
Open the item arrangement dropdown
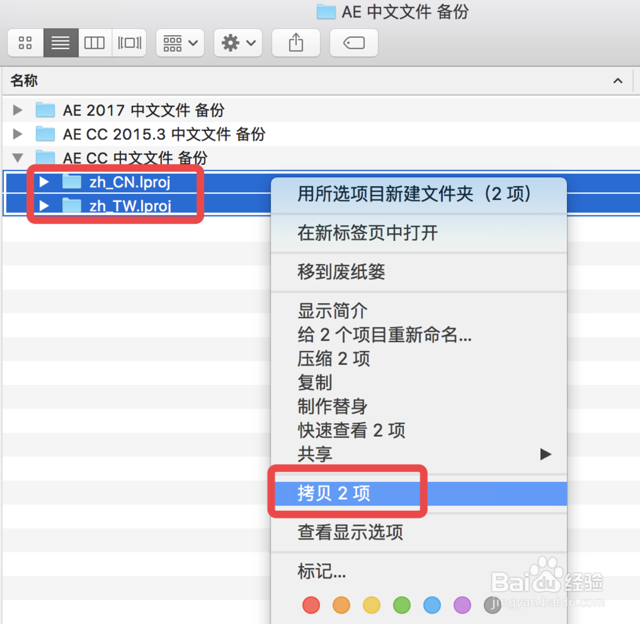click(180, 43)
